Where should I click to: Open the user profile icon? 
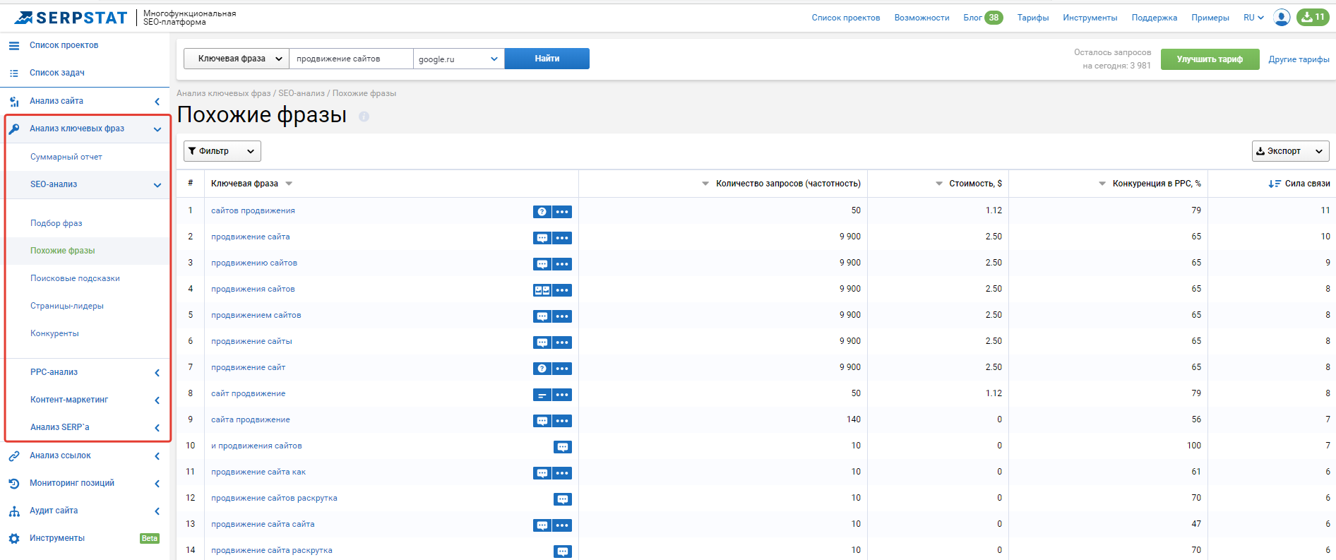[1282, 18]
